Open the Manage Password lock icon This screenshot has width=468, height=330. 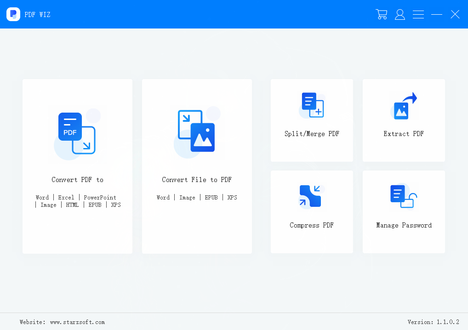pos(404,197)
